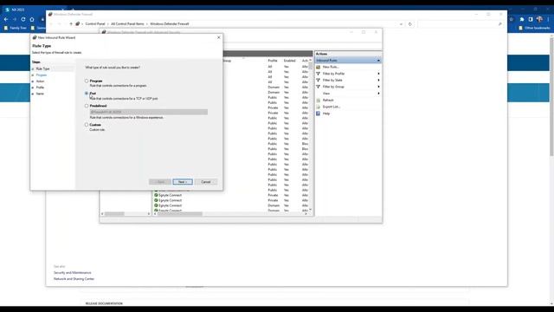This screenshot has height=312, width=554.
Task: Open the Network and Sharing Center link
Action: pos(74,279)
